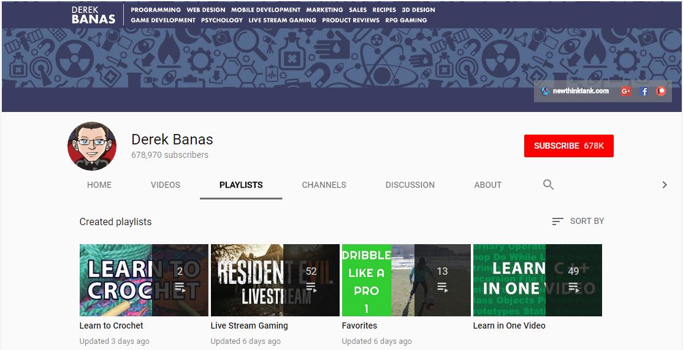Open the Sort By dropdown

click(x=578, y=222)
